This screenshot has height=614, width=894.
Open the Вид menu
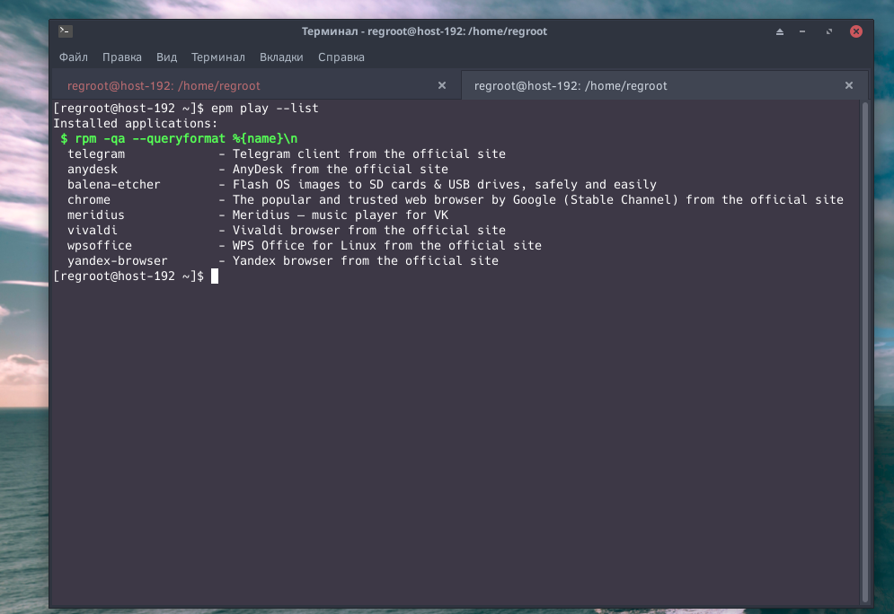[x=166, y=57]
